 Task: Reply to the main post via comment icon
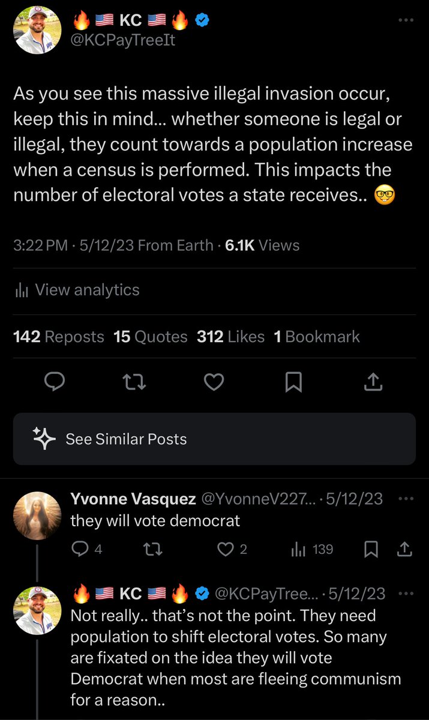point(54,382)
